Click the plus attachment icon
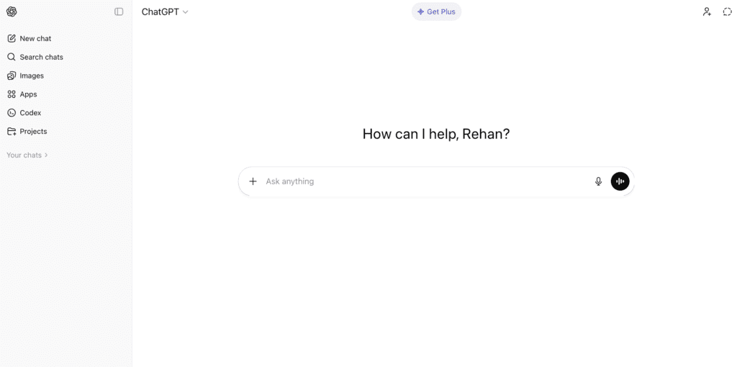Image resolution: width=737 pixels, height=367 pixels. [253, 181]
